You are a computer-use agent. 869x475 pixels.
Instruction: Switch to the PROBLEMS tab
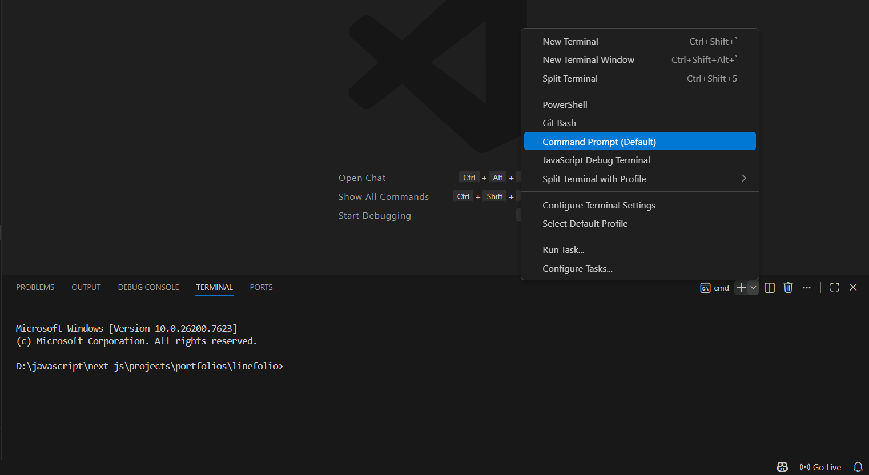(x=35, y=287)
